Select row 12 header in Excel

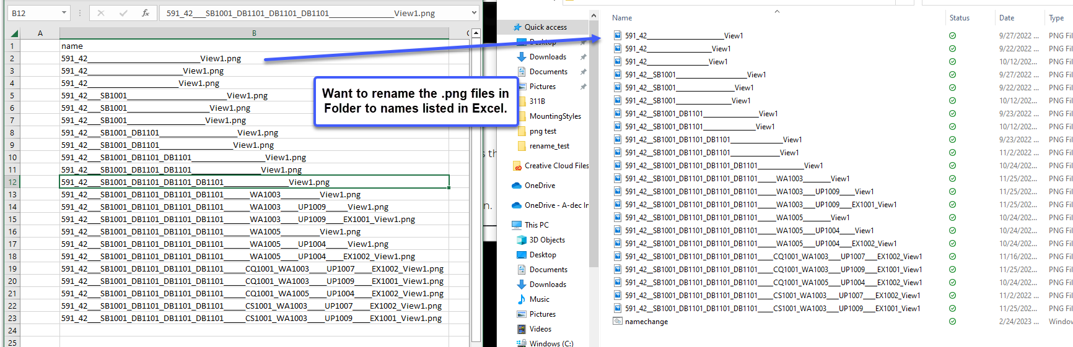(12, 182)
